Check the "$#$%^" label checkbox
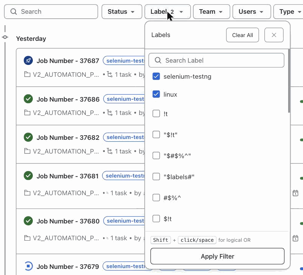The image size is (303, 275). tap(156, 155)
